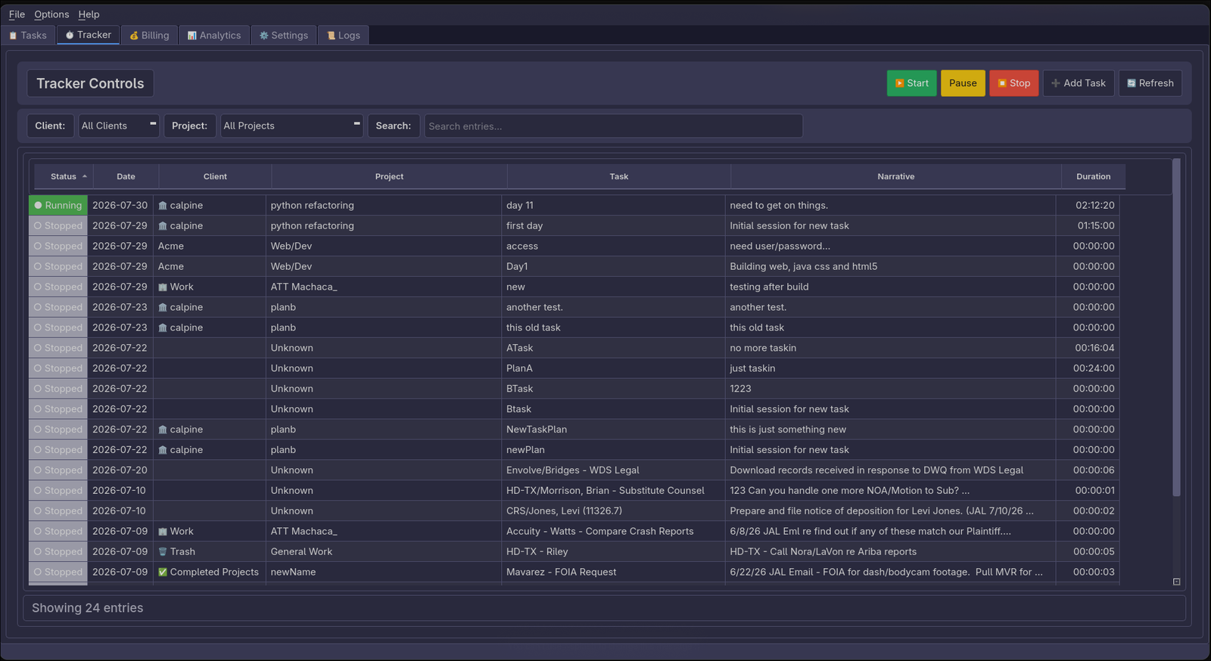This screenshot has width=1211, height=661.
Task: Sort by the Date column header
Action: pyautogui.click(x=126, y=176)
